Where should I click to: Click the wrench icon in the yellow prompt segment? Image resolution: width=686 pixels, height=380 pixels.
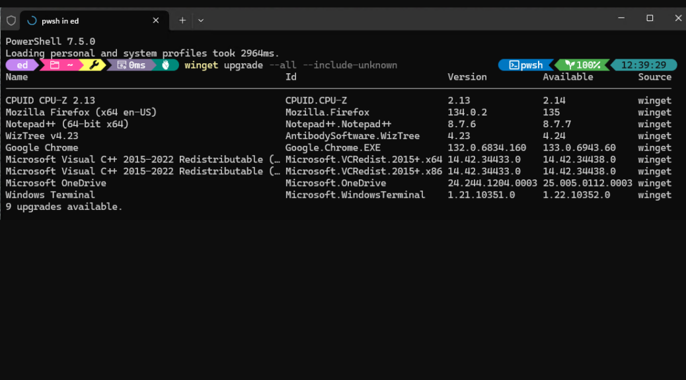[94, 65]
